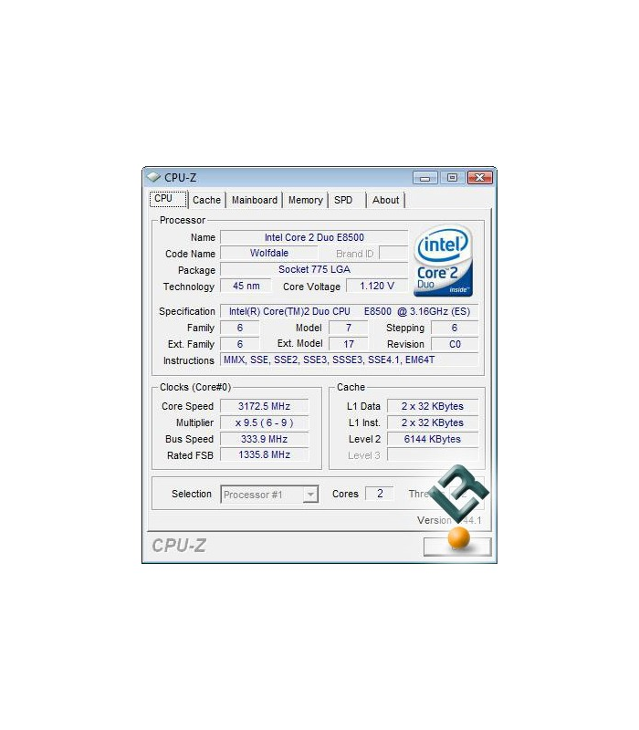Click the Revision C0 value
639x730 pixels.
[455, 344]
